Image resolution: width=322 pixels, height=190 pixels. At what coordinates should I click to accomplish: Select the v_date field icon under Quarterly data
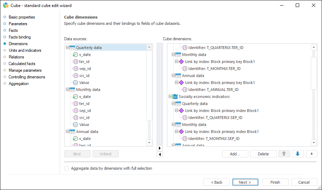(x=75, y=55)
